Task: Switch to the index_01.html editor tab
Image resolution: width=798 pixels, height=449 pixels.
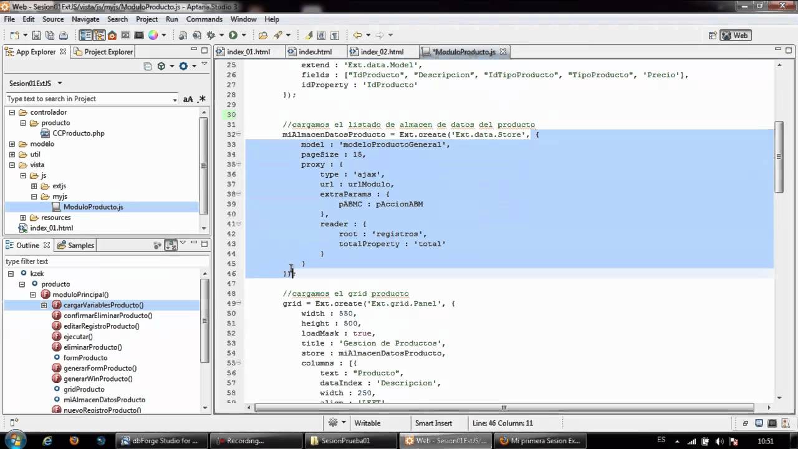Action: (x=249, y=52)
